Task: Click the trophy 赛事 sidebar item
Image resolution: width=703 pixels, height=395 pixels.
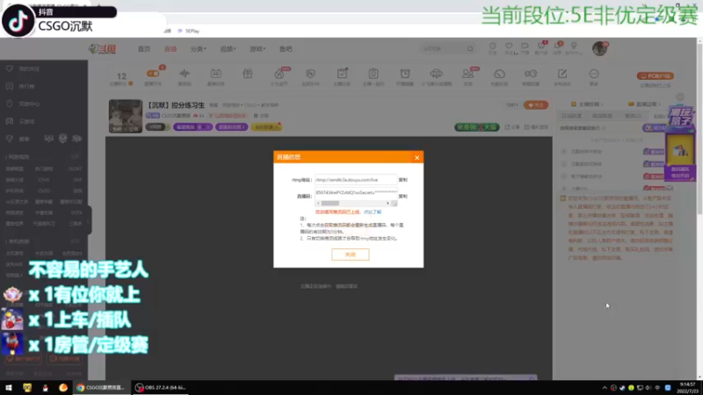Action: click(x=18, y=139)
